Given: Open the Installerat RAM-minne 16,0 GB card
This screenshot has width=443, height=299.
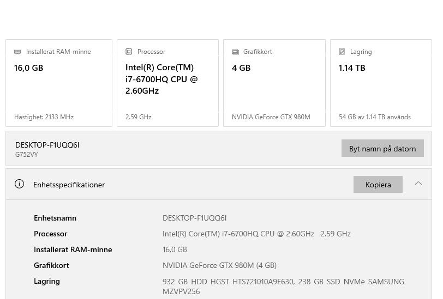Looking at the screenshot, I should point(59,83).
